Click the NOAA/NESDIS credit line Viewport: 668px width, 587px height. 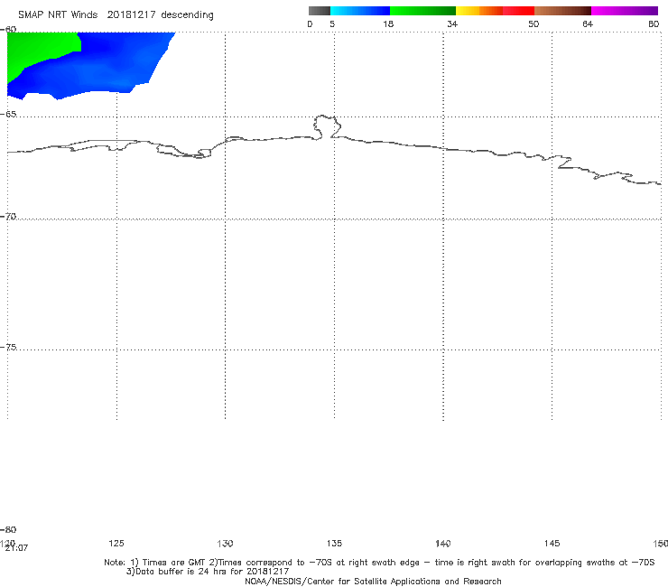point(373,582)
